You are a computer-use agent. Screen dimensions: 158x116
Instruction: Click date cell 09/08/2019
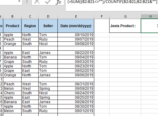pyautogui.click(x=76, y=44)
